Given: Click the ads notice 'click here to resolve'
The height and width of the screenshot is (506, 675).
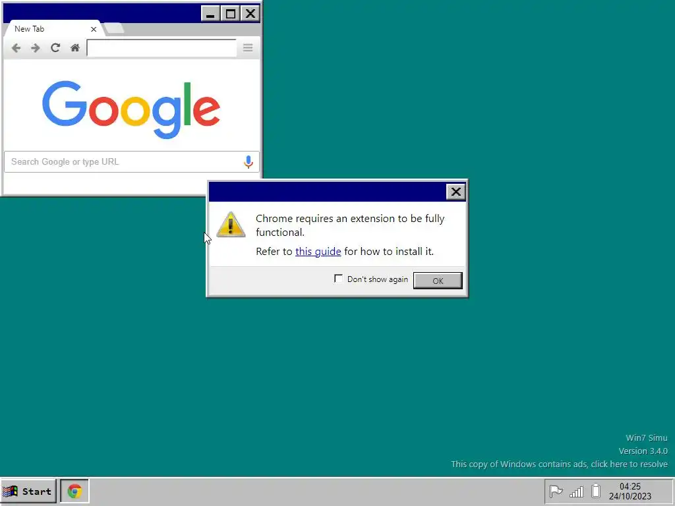Looking at the screenshot, I should tap(629, 464).
